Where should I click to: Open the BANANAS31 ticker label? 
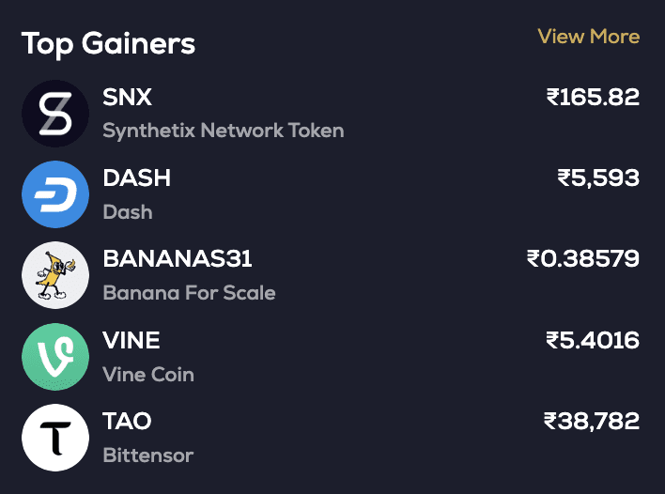tap(178, 259)
